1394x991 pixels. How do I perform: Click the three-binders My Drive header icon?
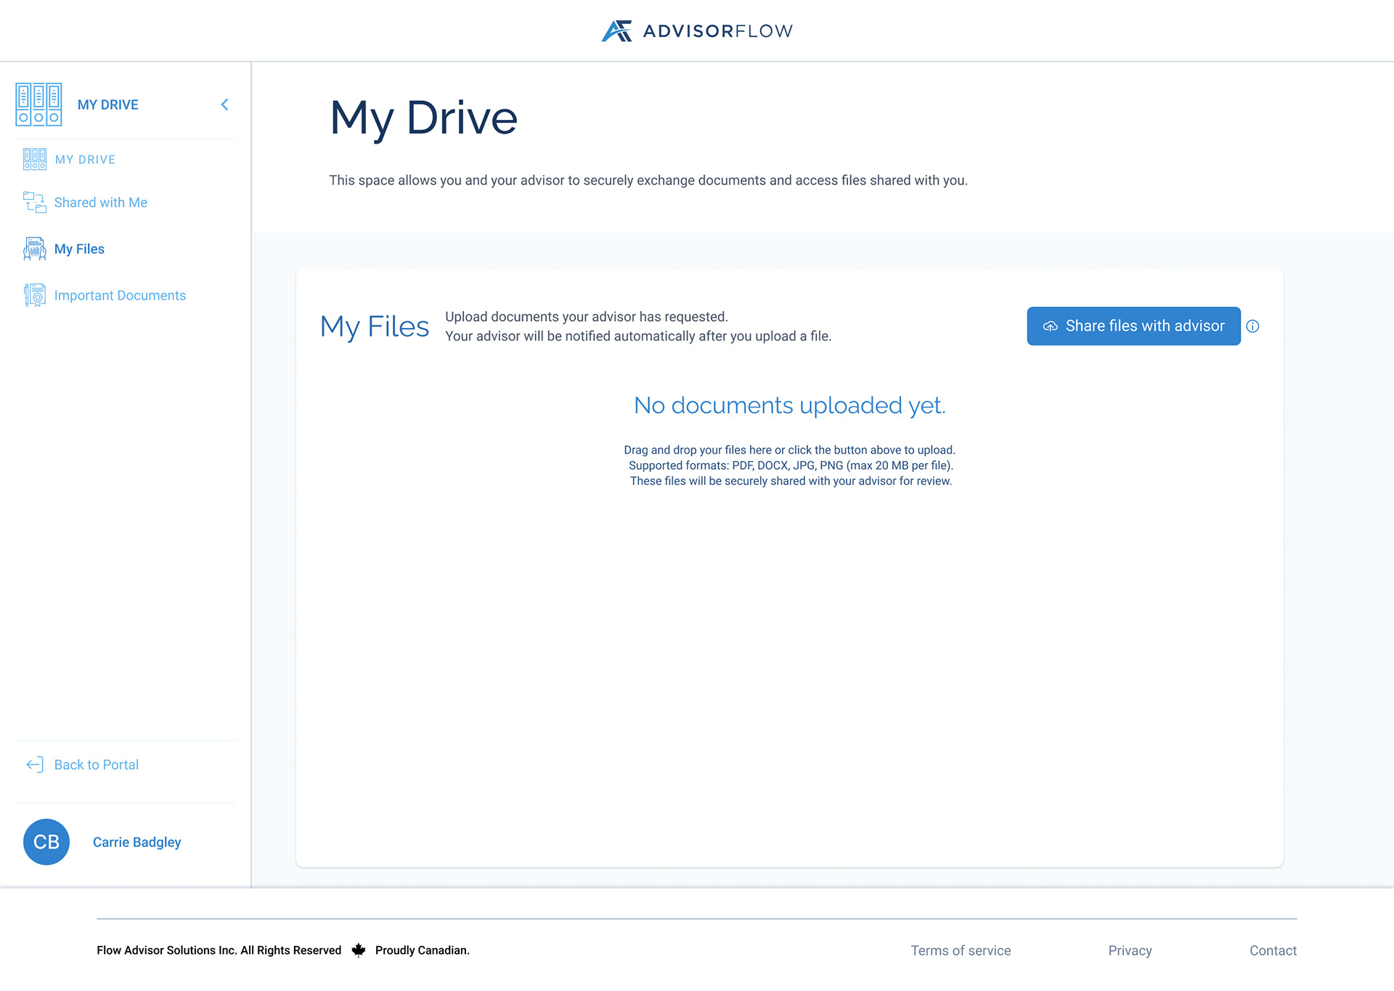pos(38,104)
